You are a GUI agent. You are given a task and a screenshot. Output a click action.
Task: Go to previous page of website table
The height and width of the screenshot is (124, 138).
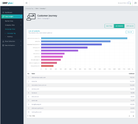[129, 116]
